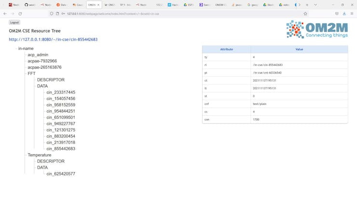Open the shield tracking protection icon

(x=52, y=13)
